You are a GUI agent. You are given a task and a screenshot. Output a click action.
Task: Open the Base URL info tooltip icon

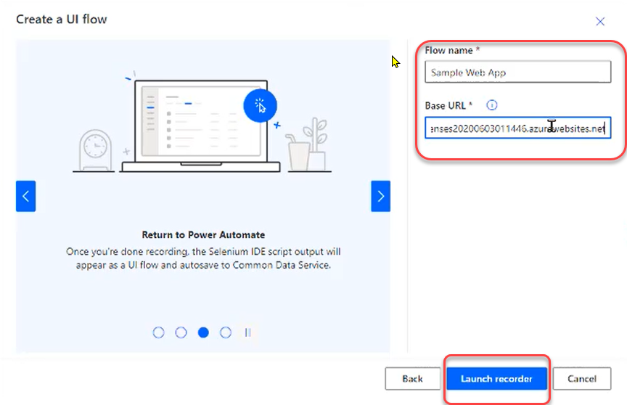491,105
